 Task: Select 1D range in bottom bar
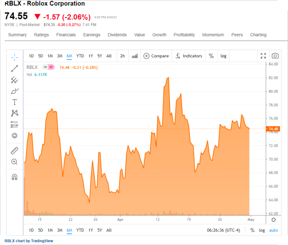31,230
